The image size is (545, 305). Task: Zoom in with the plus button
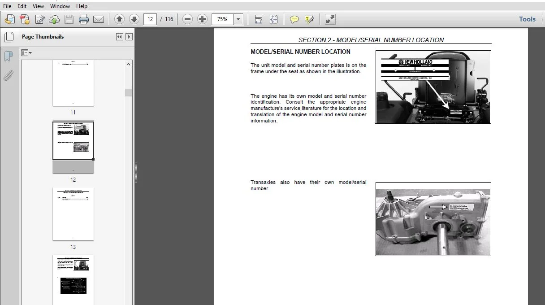point(202,19)
